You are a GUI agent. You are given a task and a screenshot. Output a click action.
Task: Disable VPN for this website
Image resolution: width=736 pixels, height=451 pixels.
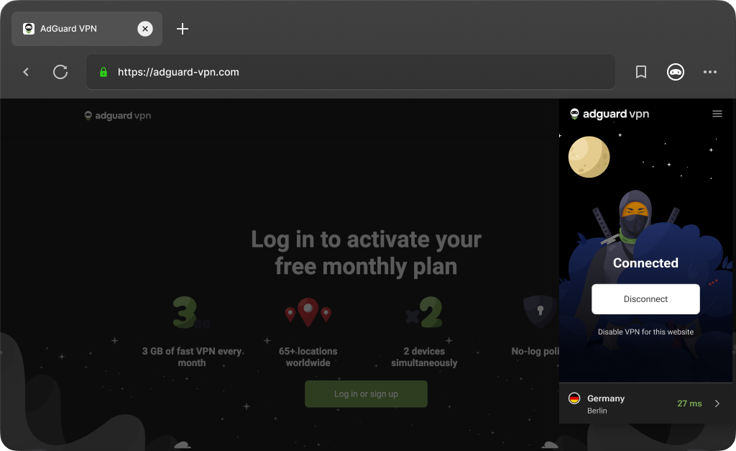(645, 332)
